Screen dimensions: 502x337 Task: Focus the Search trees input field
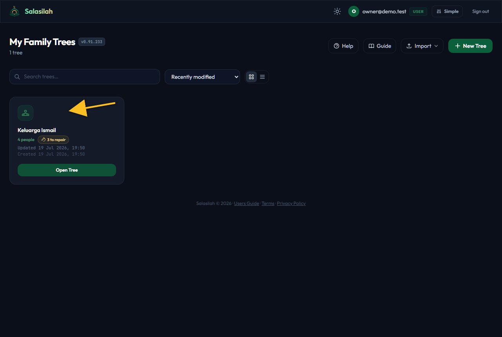click(85, 76)
